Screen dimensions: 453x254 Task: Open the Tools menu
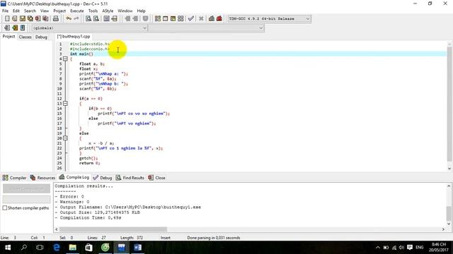tap(93, 11)
